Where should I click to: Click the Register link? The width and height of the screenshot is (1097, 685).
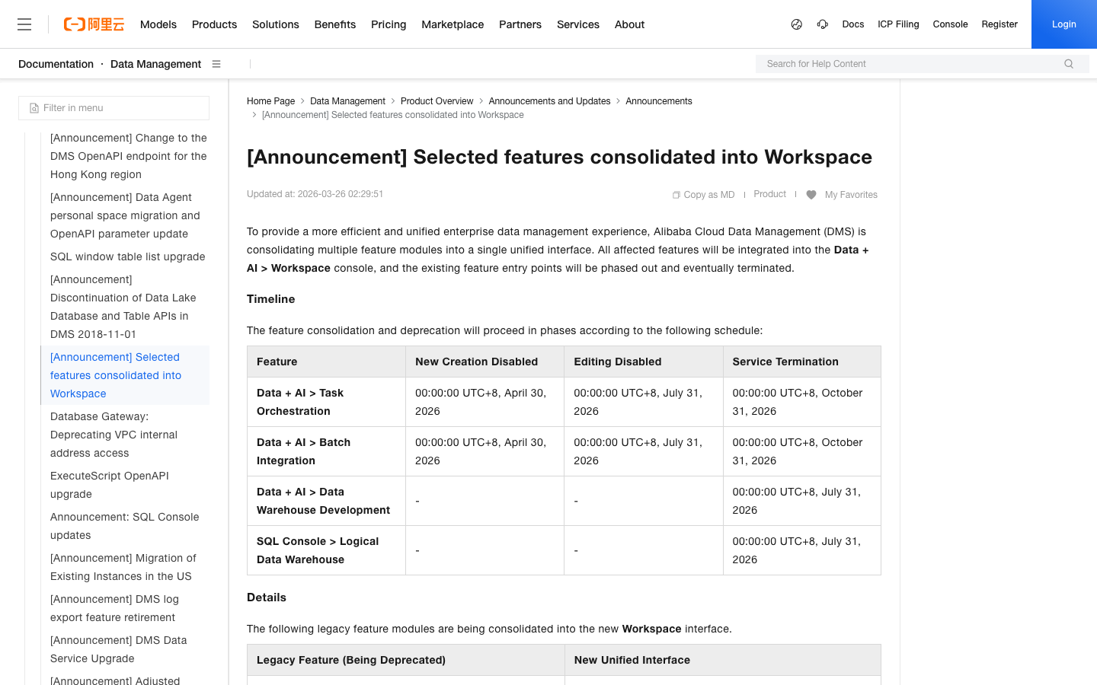999,24
